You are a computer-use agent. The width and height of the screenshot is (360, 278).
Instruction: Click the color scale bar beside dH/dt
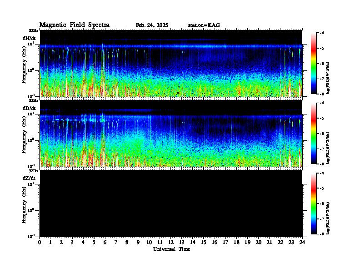(313, 64)
